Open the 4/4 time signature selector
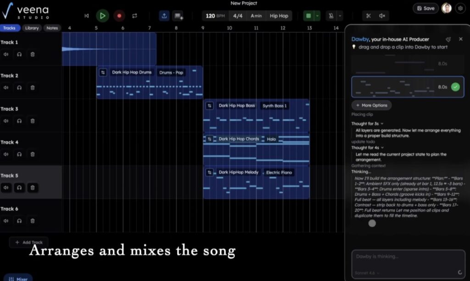470x281 pixels. coord(238,16)
